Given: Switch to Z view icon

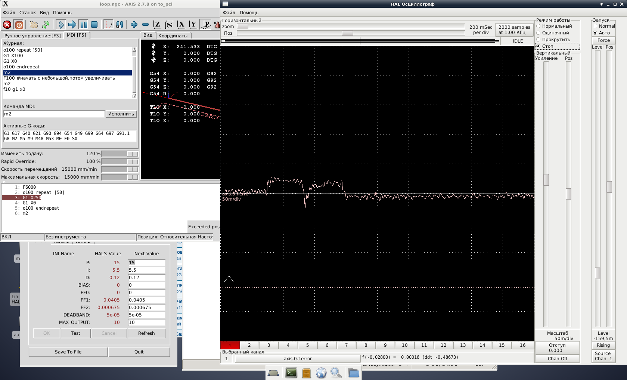Looking at the screenshot, I should pos(157,25).
